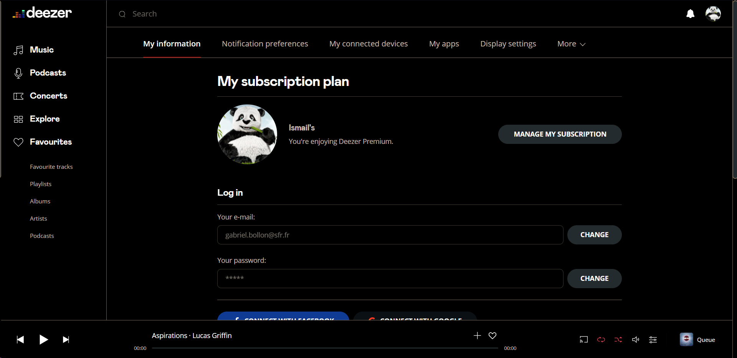
Task: Focus the password input field
Action: (x=390, y=279)
